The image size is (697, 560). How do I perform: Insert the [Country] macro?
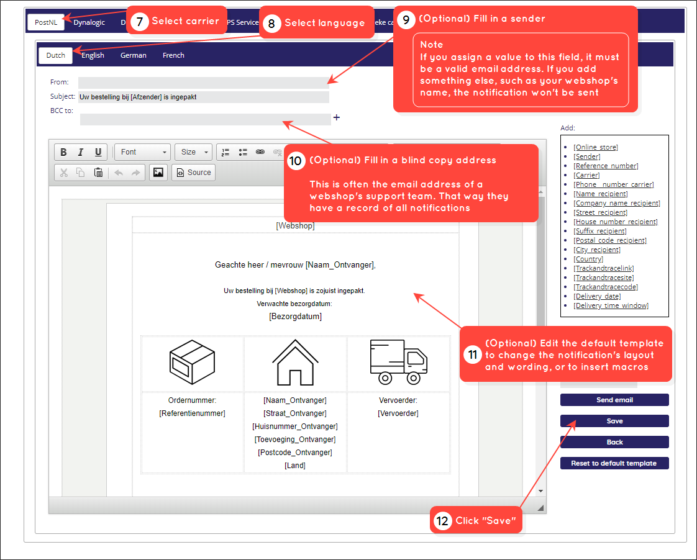[x=588, y=259]
